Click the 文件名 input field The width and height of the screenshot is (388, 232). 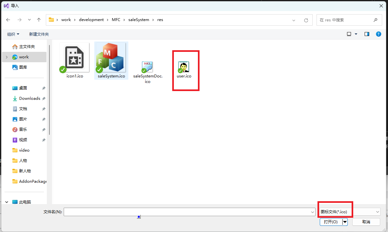tap(187, 212)
